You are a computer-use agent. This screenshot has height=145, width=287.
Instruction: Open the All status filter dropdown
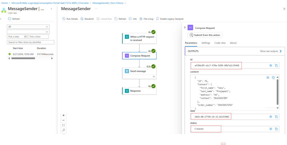click(28, 27)
